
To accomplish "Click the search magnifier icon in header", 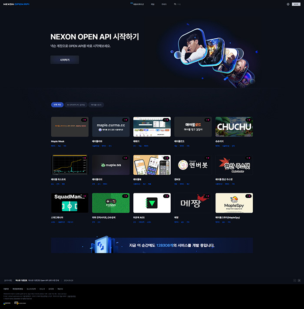I will coord(175,4).
